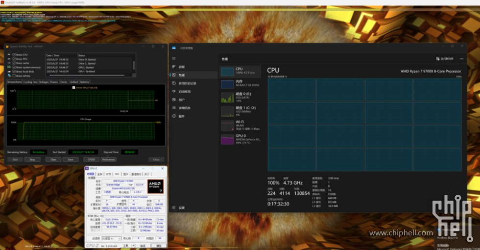Click the horizontal scrollbar under the AIDA64 log

pos(87,75)
